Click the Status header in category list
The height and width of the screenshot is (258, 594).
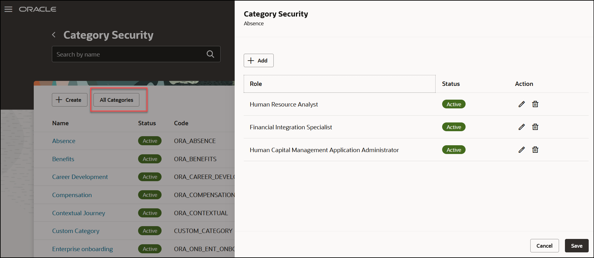147,123
